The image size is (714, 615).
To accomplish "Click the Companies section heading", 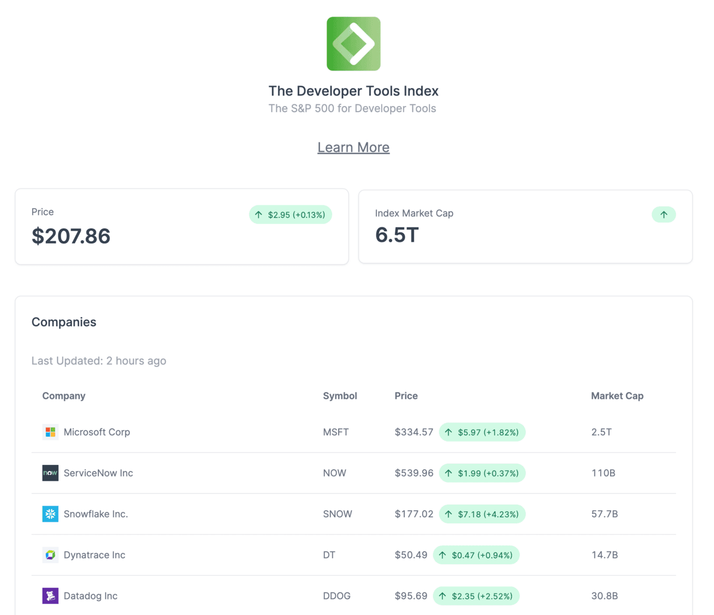I will coord(64,322).
